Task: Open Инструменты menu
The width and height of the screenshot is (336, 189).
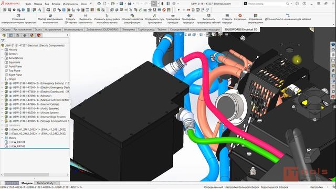Action: coord(70,4)
